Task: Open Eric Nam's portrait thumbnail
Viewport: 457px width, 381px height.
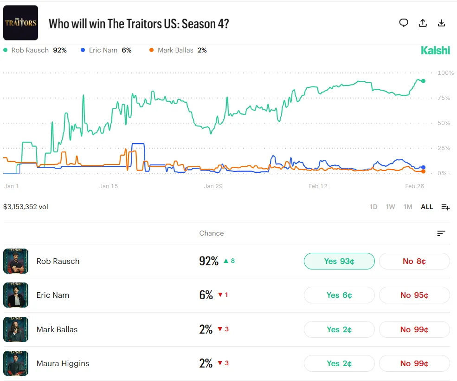Action: tap(16, 295)
